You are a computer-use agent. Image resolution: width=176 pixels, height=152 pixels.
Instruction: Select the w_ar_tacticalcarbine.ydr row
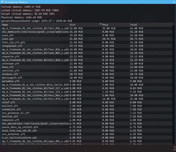(87, 138)
